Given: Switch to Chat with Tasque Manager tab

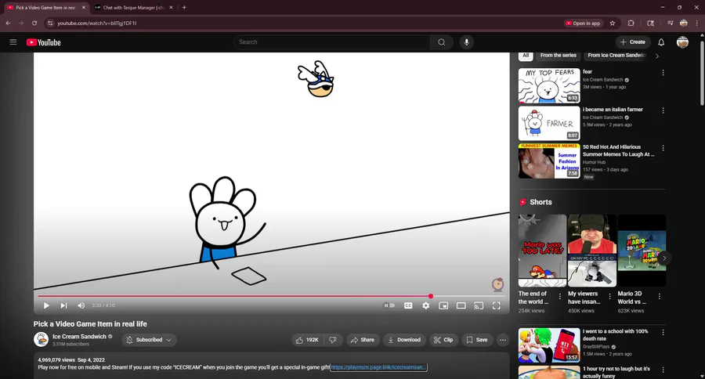Looking at the screenshot, I should pyautogui.click(x=133, y=8).
